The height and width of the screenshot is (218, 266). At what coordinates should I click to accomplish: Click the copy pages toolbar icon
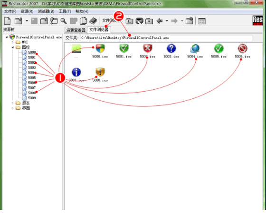coord(84,21)
